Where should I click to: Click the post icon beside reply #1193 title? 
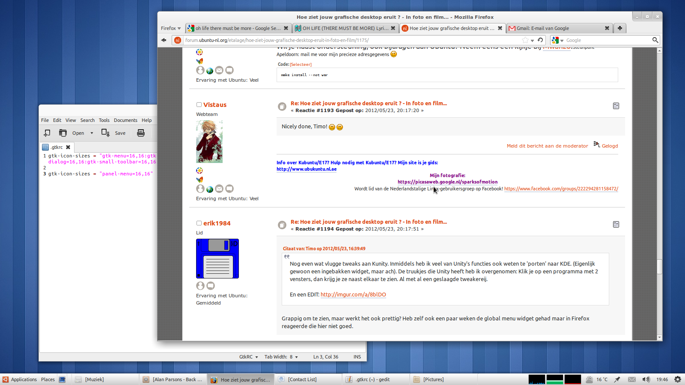282,107
